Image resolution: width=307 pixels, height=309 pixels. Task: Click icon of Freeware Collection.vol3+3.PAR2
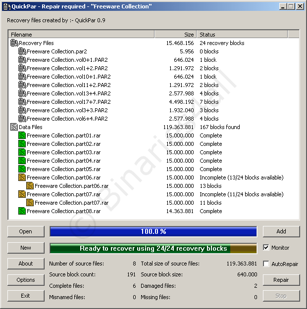click(22, 110)
